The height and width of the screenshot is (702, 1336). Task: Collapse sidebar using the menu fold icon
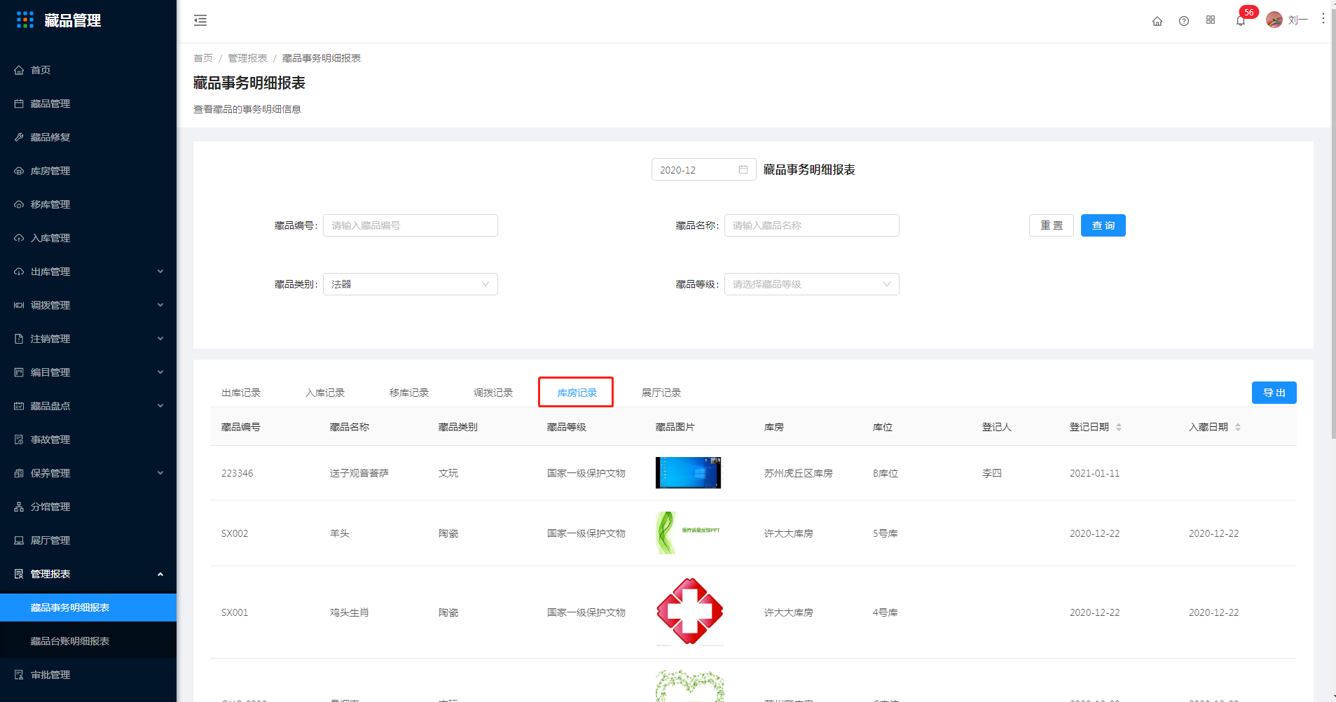pos(200,20)
